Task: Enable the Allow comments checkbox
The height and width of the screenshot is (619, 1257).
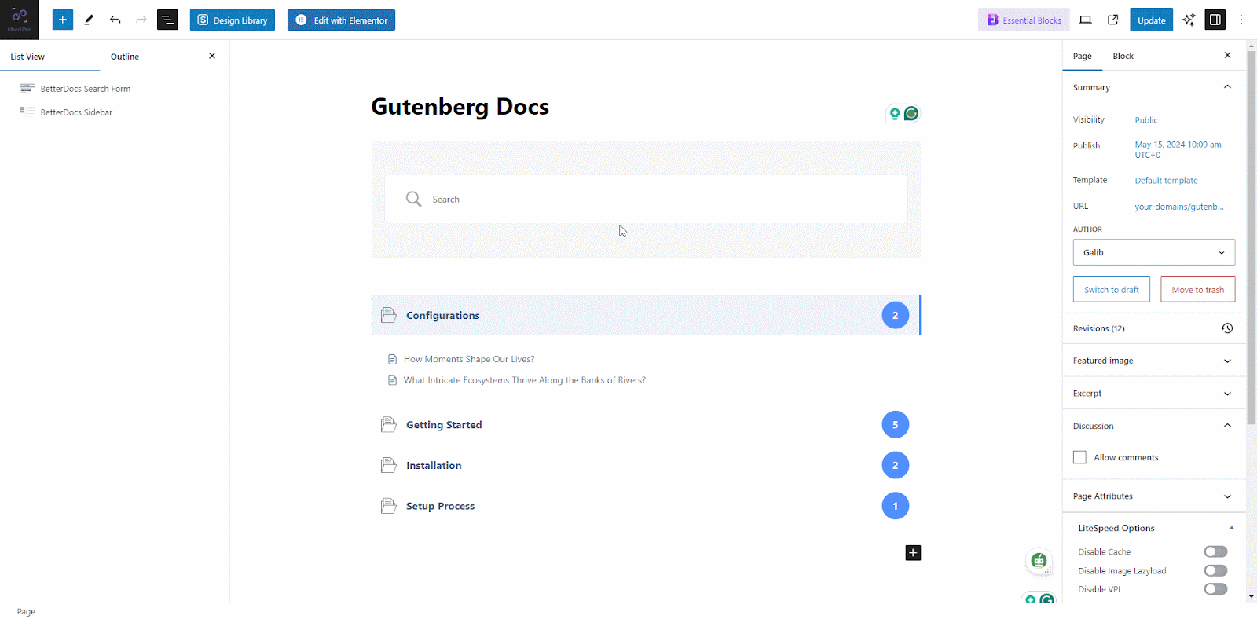Action: click(x=1079, y=456)
